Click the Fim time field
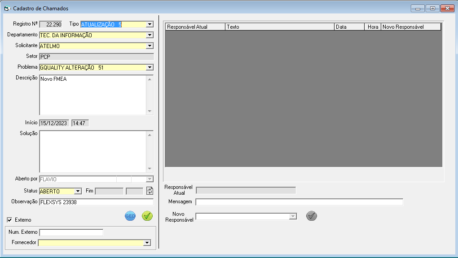Viewport: 458px width, 258px height. 134,191
